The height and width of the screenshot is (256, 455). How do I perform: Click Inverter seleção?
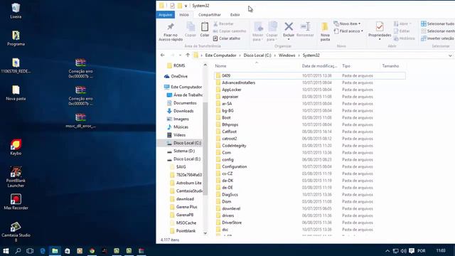[x=438, y=38]
